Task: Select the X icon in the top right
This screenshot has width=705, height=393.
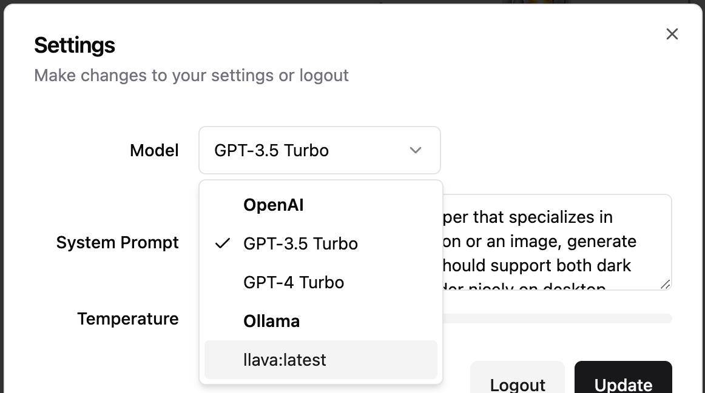Action: 672,34
